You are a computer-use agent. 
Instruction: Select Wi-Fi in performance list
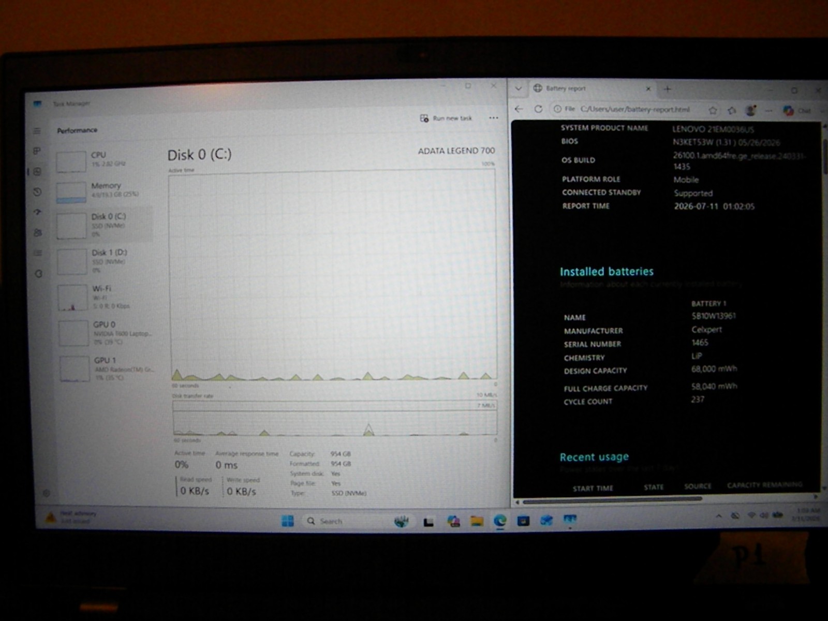(105, 297)
